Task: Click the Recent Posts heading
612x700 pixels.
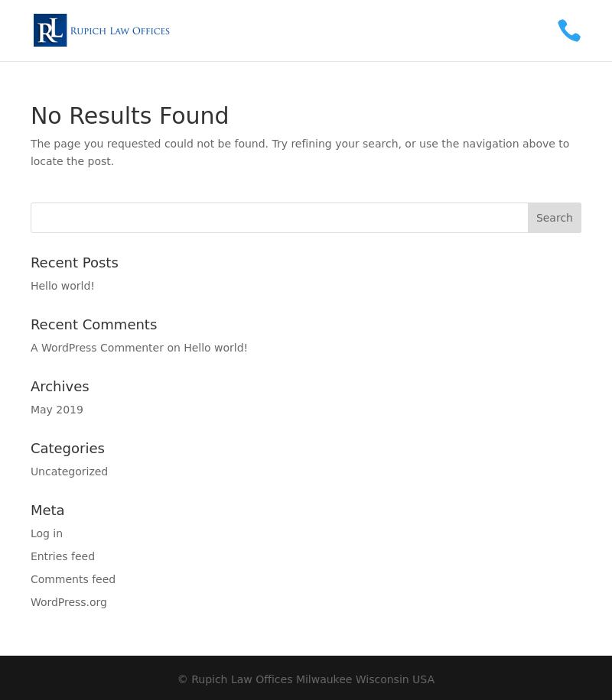Action: point(74,263)
